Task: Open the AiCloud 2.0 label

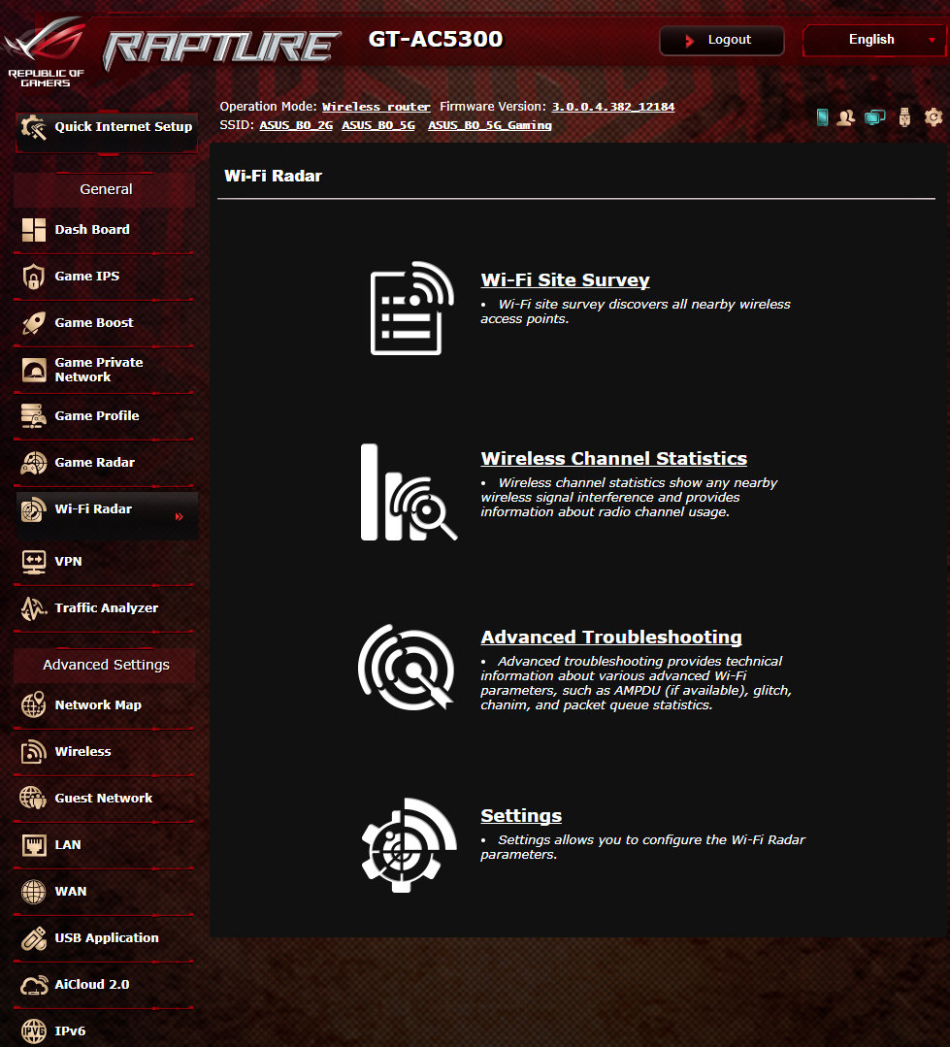Action: 92,985
